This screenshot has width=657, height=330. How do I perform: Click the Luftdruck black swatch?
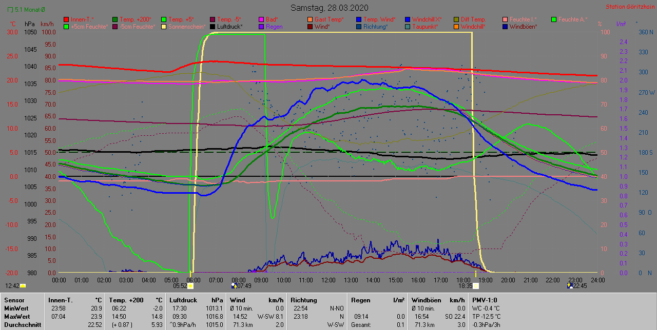(212, 27)
